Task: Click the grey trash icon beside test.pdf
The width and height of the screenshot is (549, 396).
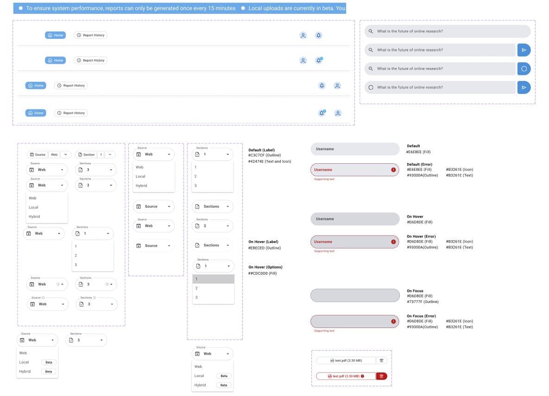Action: tap(381, 360)
